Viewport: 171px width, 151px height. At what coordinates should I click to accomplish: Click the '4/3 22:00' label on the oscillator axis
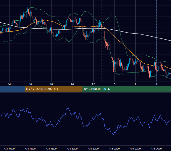(x=93, y=148)
